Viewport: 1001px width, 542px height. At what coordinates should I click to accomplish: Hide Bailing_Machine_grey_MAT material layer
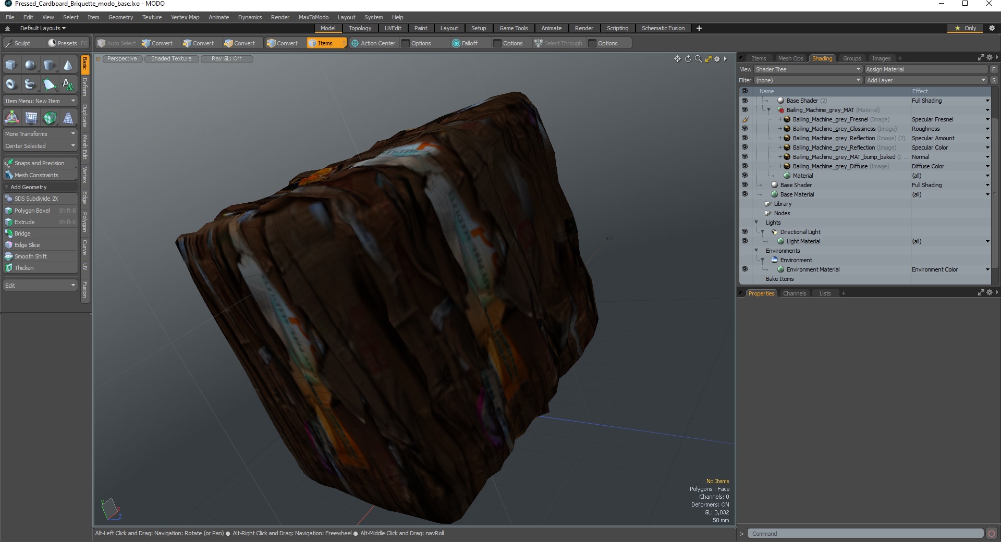pos(744,110)
